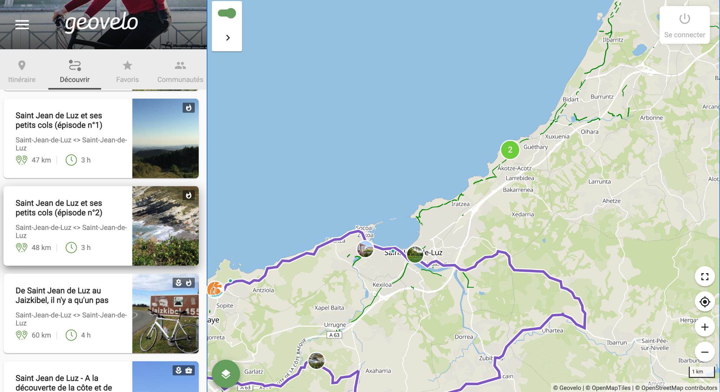This screenshot has width=720, height=392.
Task: Open map layers selector
Action: click(226, 374)
